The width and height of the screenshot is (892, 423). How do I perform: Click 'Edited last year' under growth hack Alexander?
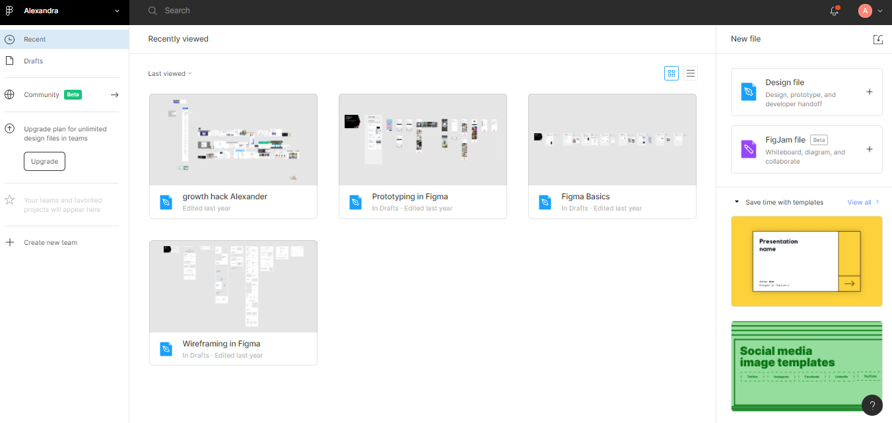[207, 209]
